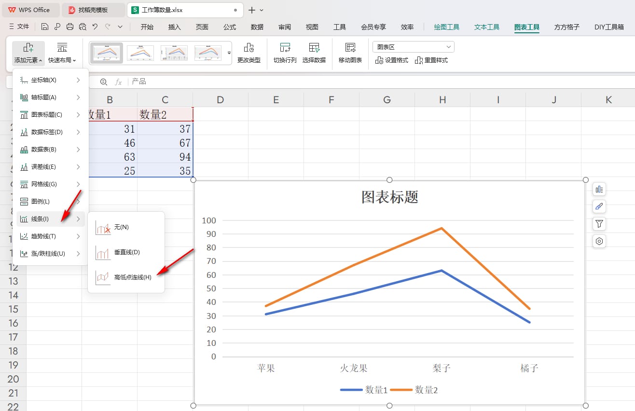The height and width of the screenshot is (411, 635).
Task: Switch to the 工具 (Tools) tab
Action: click(x=340, y=27)
